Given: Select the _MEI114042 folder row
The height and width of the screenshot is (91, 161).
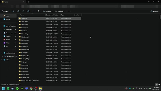Looking at the screenshot, I should click(x=50, y=21).
